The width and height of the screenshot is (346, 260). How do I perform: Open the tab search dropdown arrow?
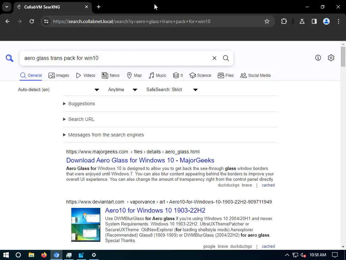[7, 7]
